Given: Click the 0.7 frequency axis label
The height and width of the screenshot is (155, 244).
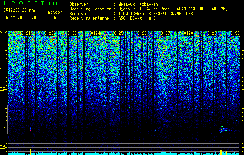Looking at the screenshot, I should tap(3, 128).
